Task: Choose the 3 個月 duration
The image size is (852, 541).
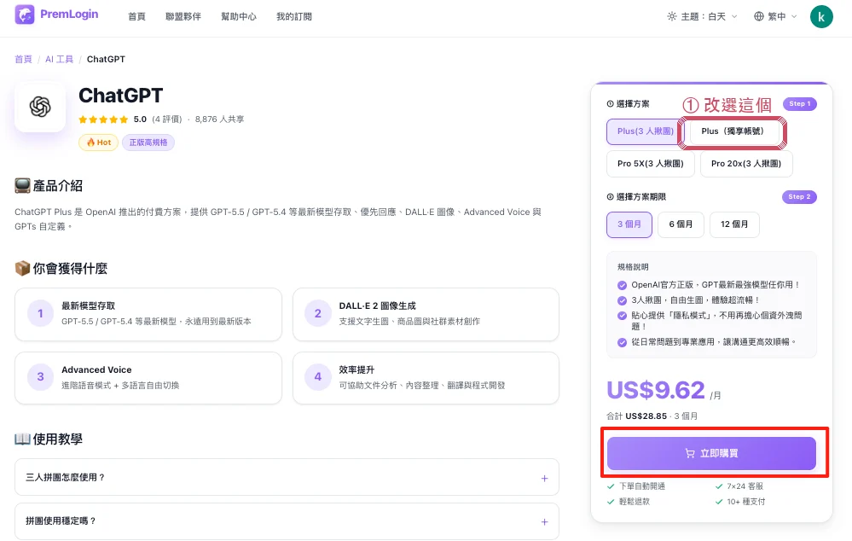Action: click(x=629, y=224)
